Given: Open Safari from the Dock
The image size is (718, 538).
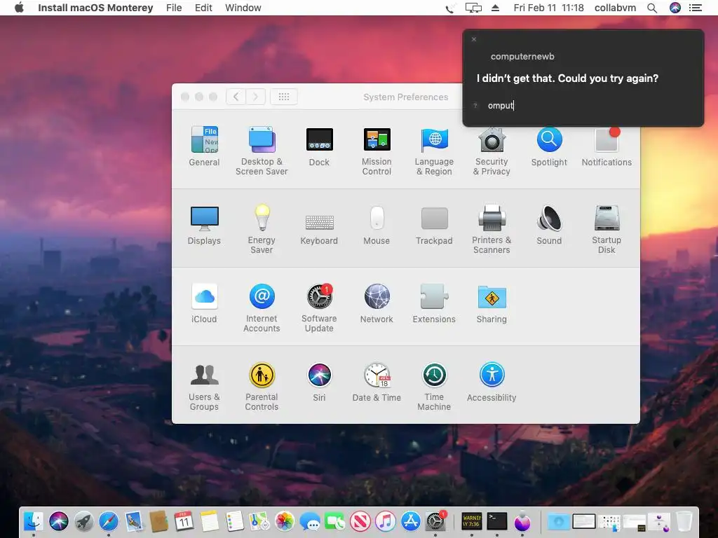Looking at the screenshot, I should (109, 521).
